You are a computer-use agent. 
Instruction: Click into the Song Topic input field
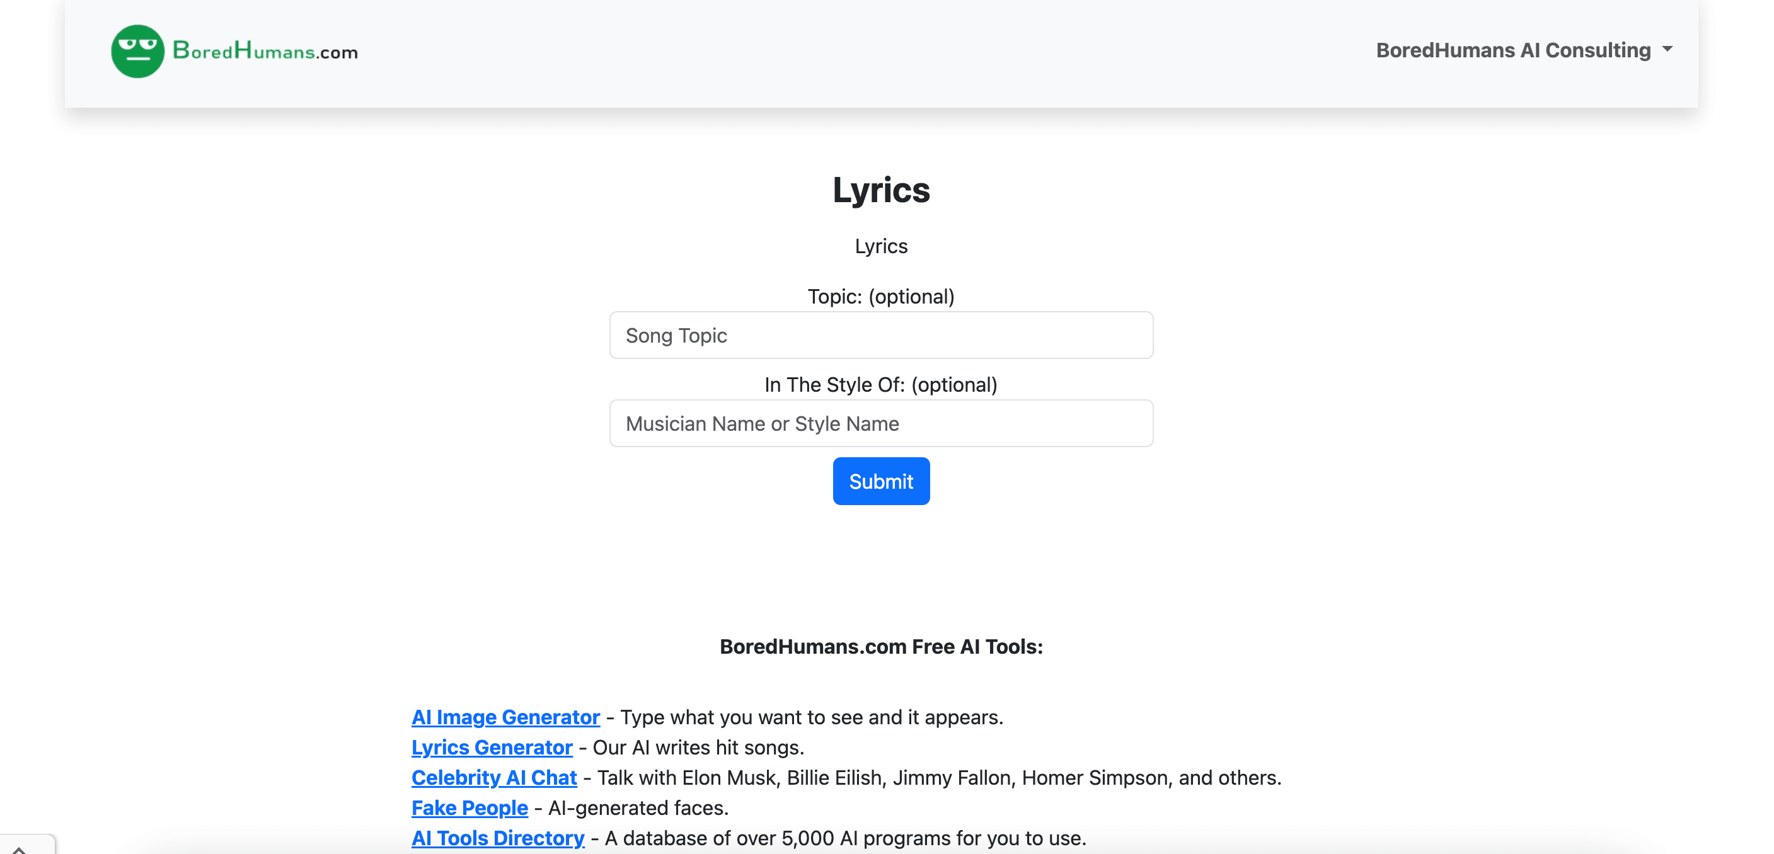point(881,335)
